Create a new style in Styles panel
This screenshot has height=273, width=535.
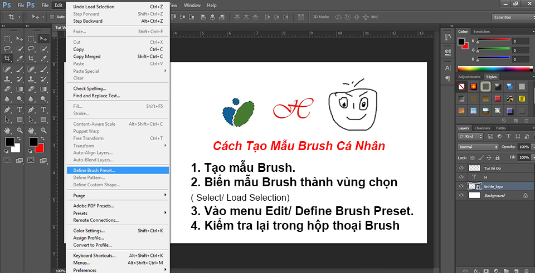(x=515, y=120)
